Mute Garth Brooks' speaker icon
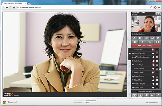This screenshot has width=163, height=106. pyautogui.click(x=153, y=69)
